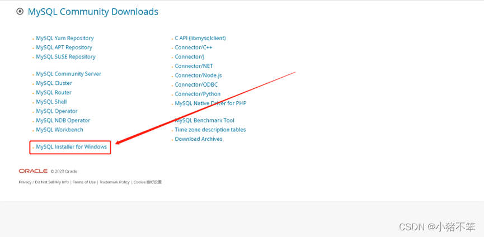Open the MySQL Community Downloads heading link

click(93, 12)
